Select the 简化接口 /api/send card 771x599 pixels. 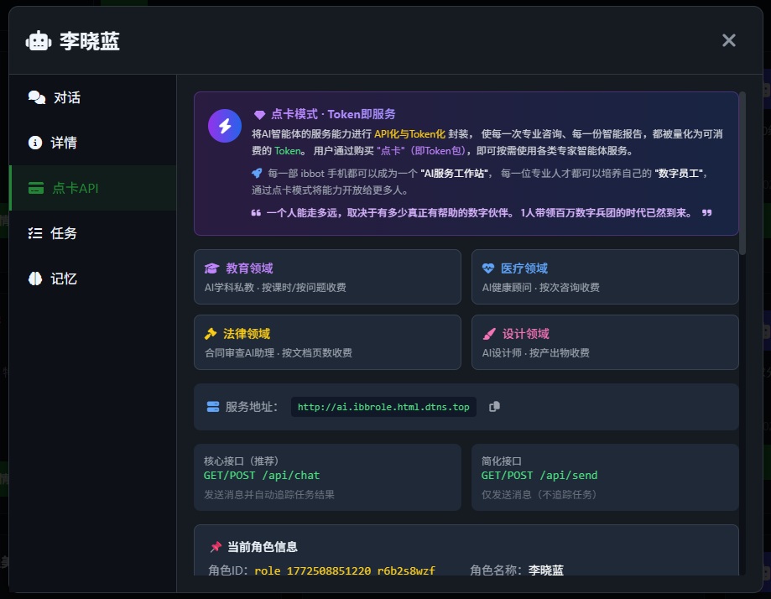tap(605, 477)
